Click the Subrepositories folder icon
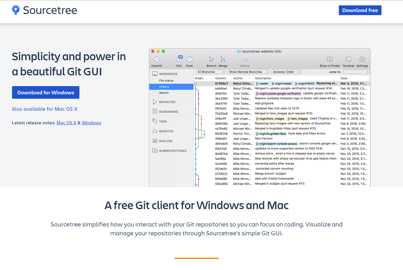The image size is (403, 270). pyautogui.click(x=155, y=150)
